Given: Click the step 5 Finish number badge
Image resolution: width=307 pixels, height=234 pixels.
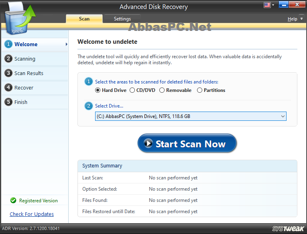Looking at the screenshot, I should click(8, 102).
